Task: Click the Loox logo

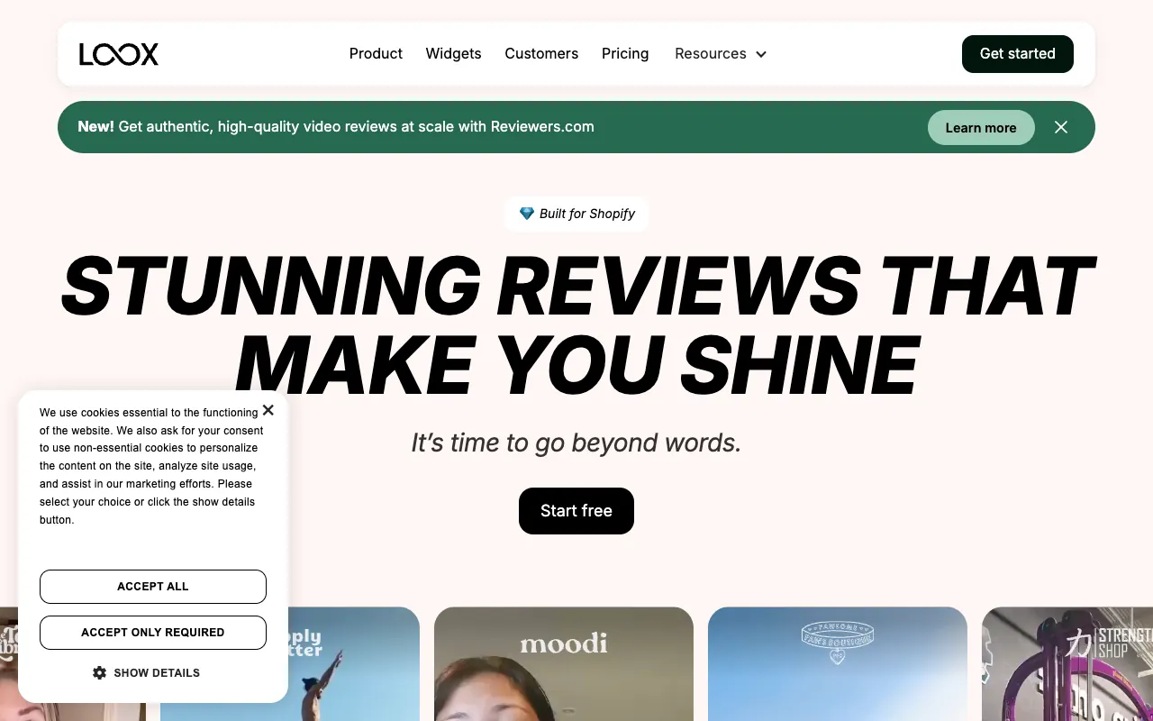Action: tap(119, 54)
